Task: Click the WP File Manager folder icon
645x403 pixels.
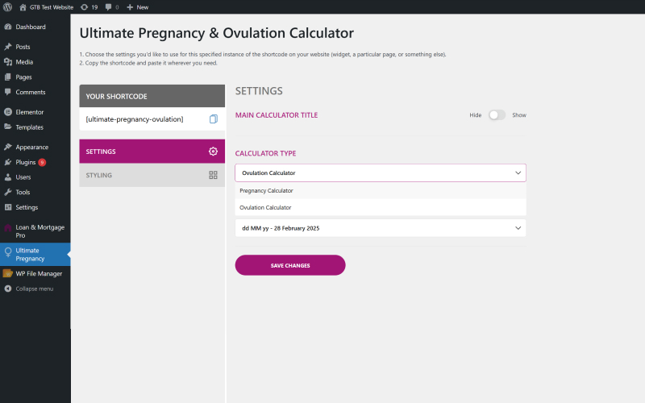Action: click(x=8, y=273)
